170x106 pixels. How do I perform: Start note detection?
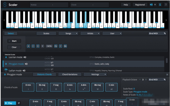pyautogui.click(x=14, y=41)
